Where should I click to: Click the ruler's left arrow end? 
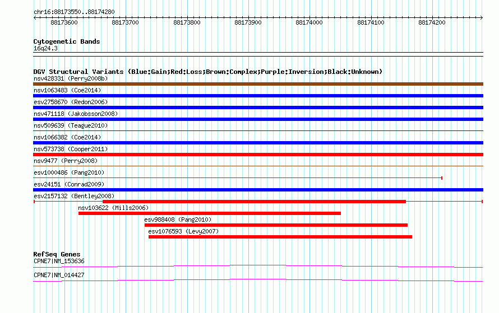(35, 18)
